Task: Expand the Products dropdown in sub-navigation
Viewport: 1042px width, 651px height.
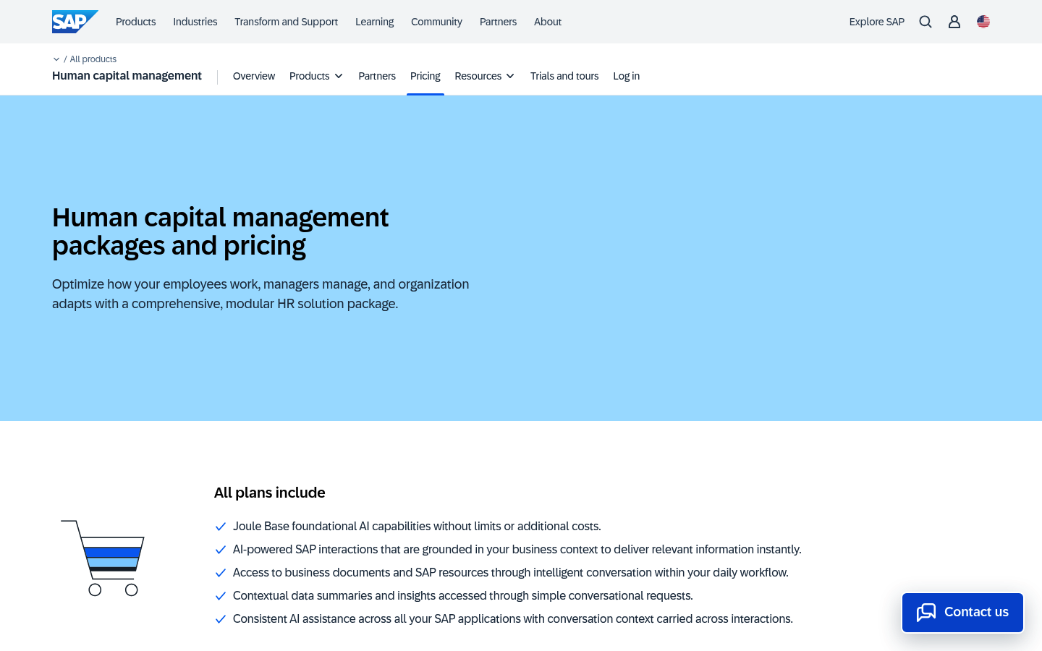Action: click(x=316, y=76)
